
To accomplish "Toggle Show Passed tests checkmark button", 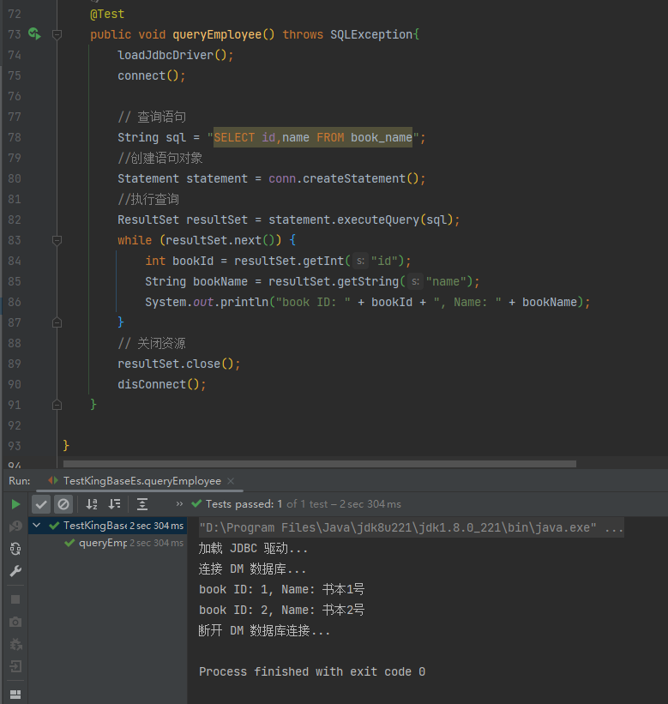I will [x=41, y=504].
